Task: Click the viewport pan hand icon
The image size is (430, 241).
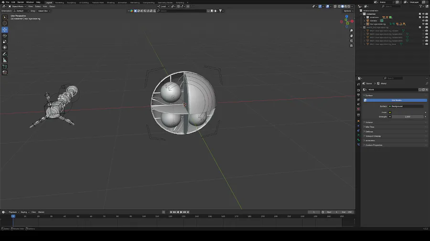Action: (x=351, y=36)
